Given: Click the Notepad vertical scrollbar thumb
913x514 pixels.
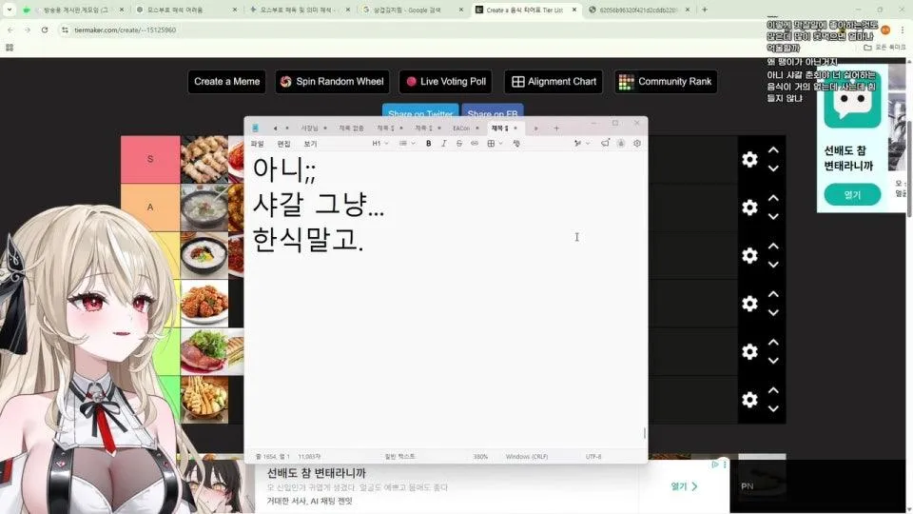Looking at the screenshot, I should 645,433.
